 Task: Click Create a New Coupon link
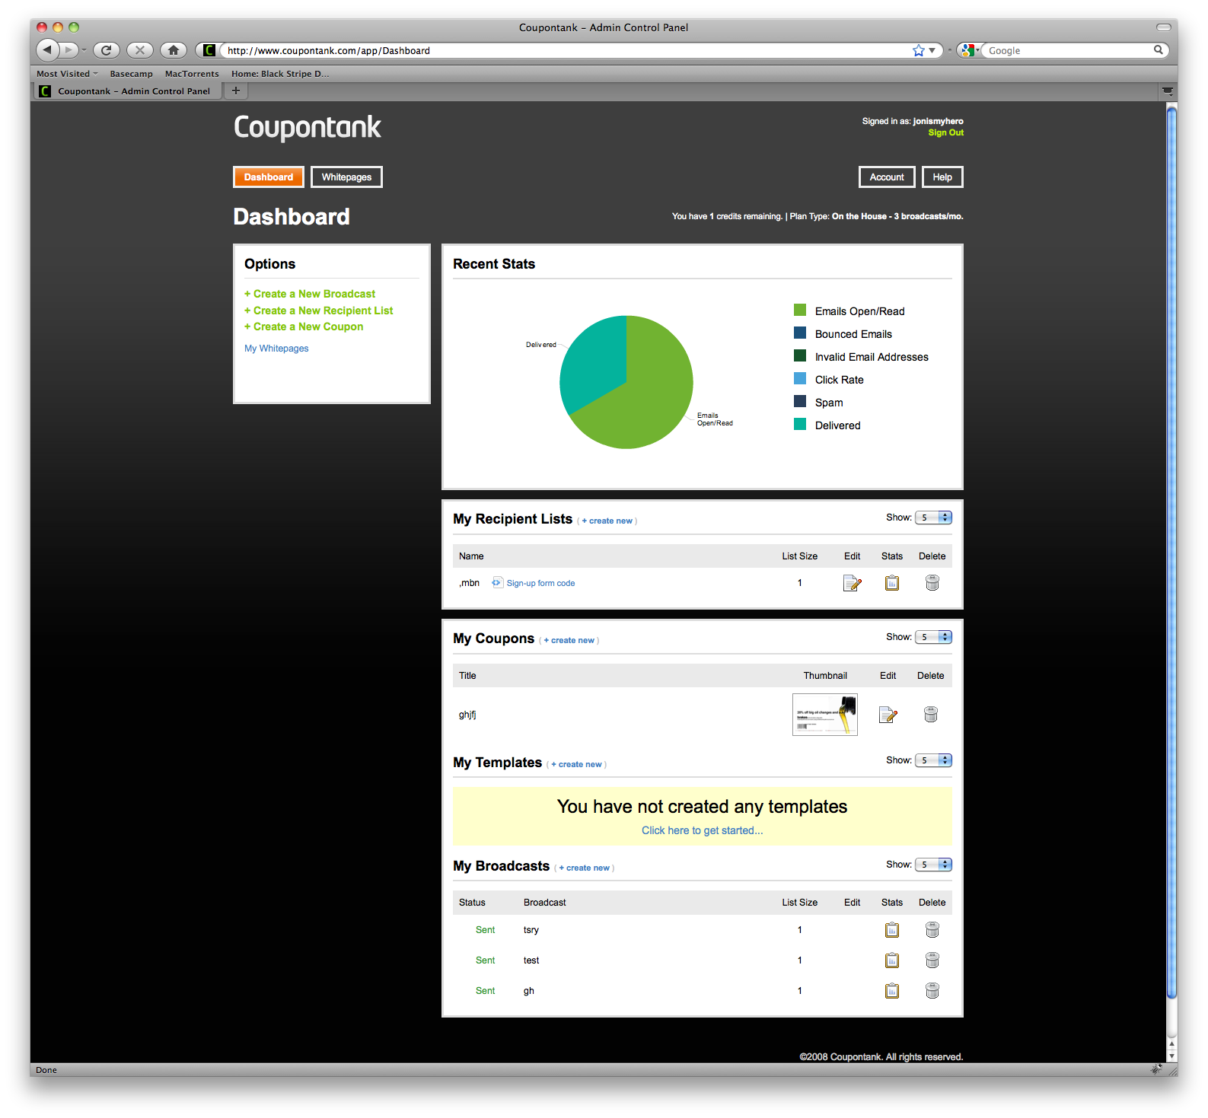click(x=304, y=326)
